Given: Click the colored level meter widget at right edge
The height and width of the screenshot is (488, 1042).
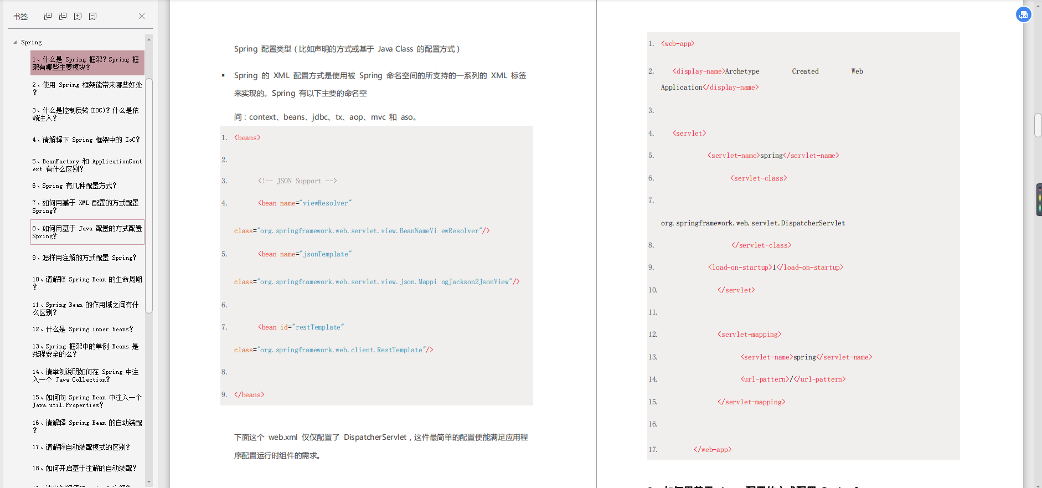Looking at the screenshot, I should click(x=1039, y=199).
